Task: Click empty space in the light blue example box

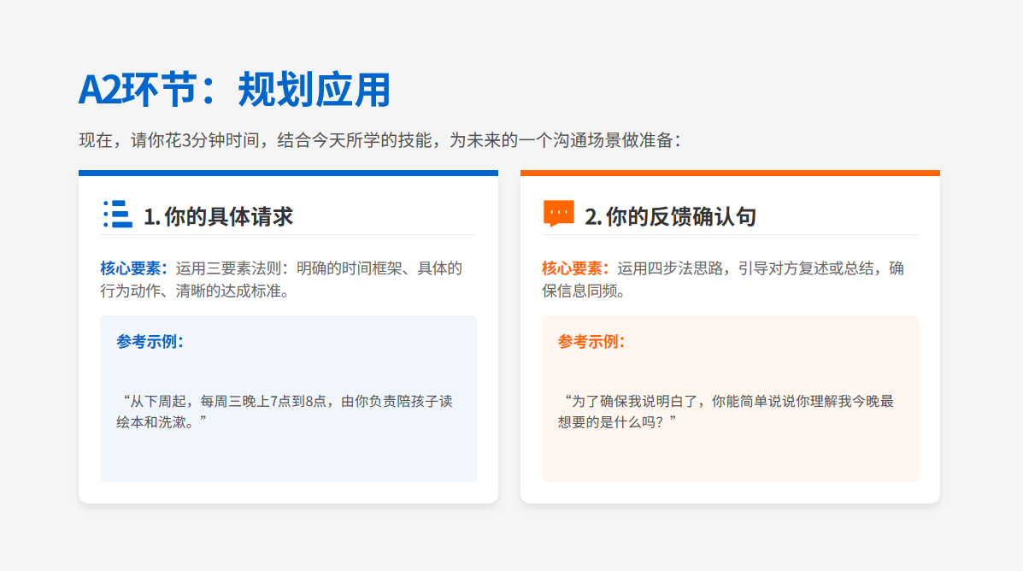Action: (x=288, y=457)
